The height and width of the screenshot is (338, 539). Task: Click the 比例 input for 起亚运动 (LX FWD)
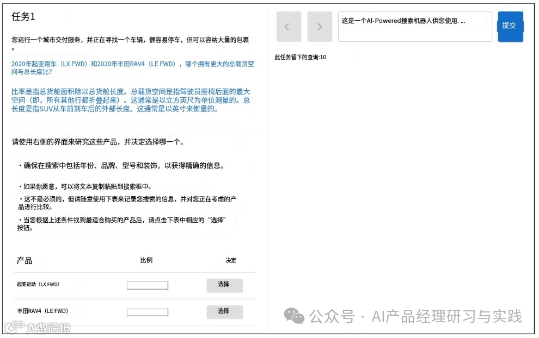(x=148, y=285)
